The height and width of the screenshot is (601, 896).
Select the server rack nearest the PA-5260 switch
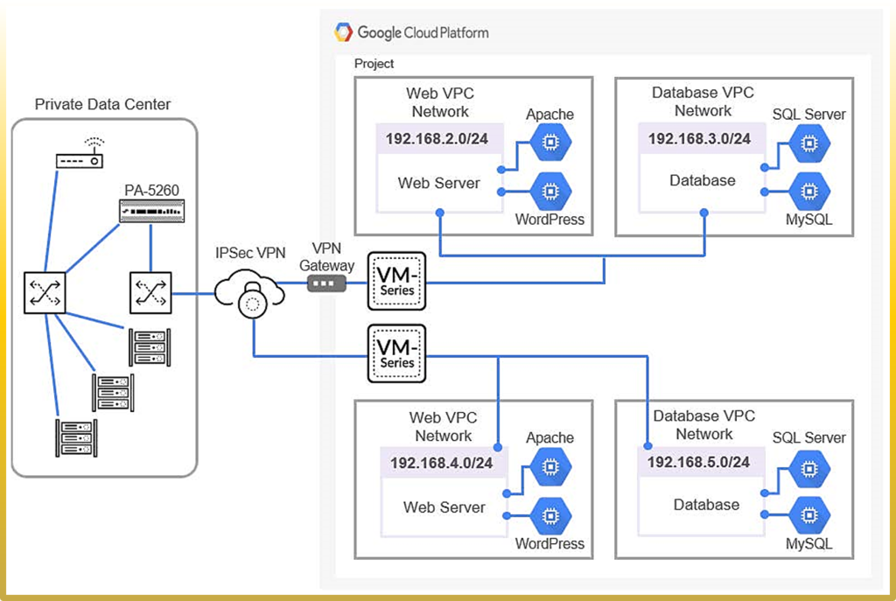[x=150, y=346]
